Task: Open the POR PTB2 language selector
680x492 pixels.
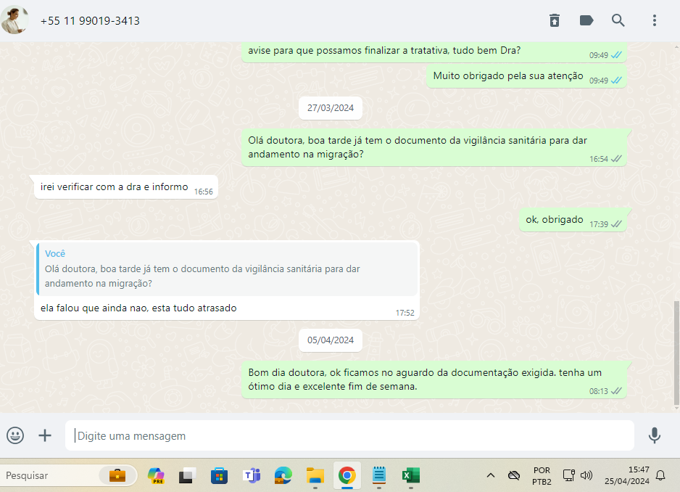Action: coord(542,475)
